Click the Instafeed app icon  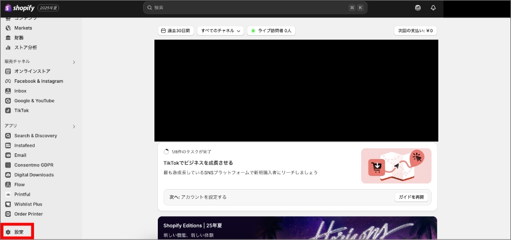click(8, 145)
